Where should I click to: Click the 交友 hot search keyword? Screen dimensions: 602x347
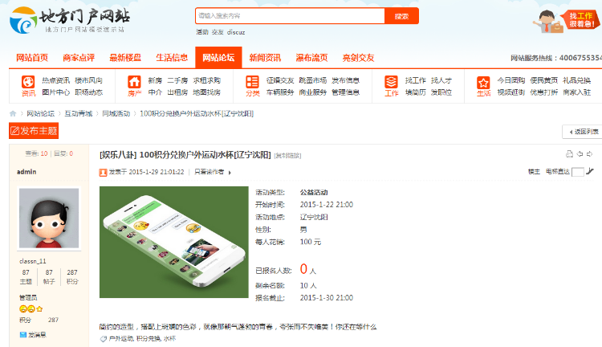218,32
